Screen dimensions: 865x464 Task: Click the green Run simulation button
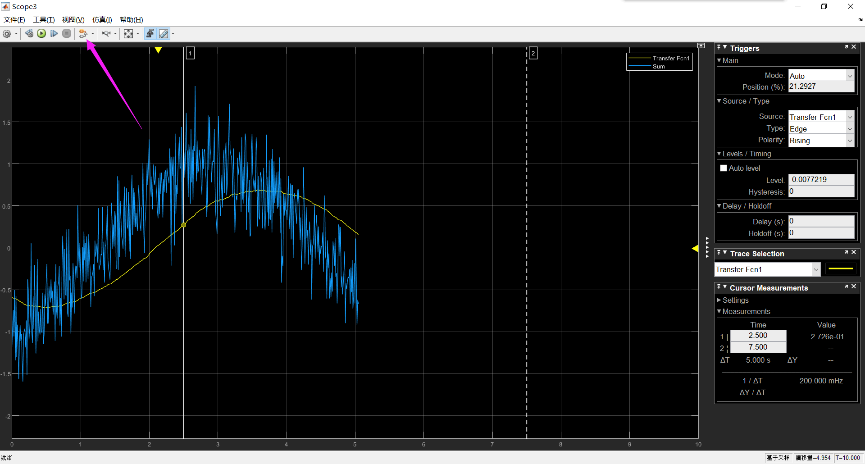41,33
